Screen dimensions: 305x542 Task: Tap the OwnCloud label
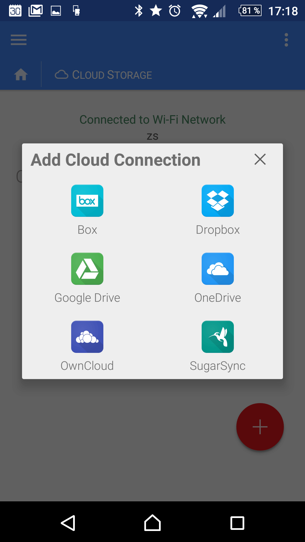87,366
